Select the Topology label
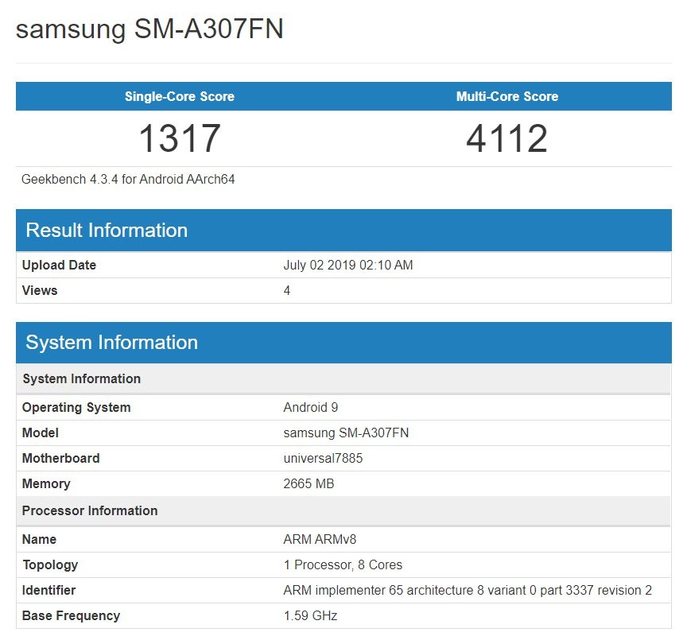Image resolution: width=687 pixels, height=640 pixels. pos(50,564)
